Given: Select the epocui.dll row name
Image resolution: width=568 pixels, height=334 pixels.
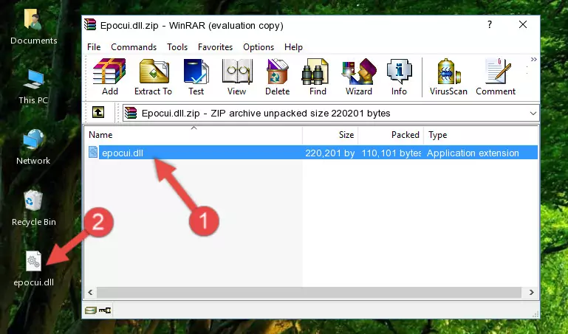Looking at the screenshot, I should [x=123, y=153].
